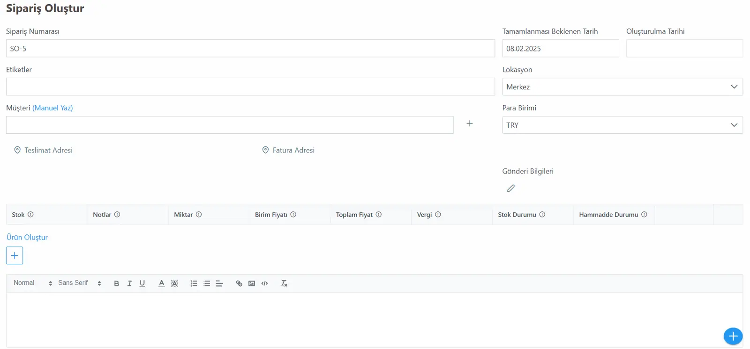750x349 pixels.
Task: Open the Sans Serif font dropdown
Action: pyautogui.click(x=80, y=283)
